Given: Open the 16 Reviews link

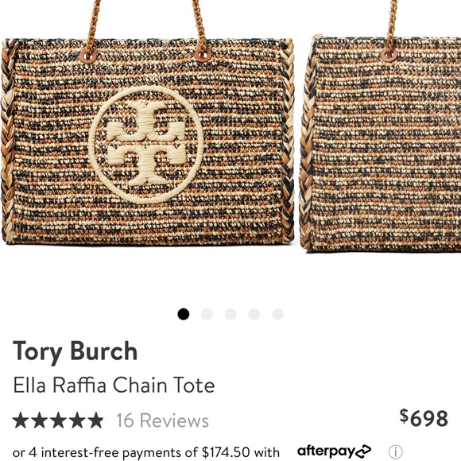Looking at the screenshot, I should pos(163,420).
